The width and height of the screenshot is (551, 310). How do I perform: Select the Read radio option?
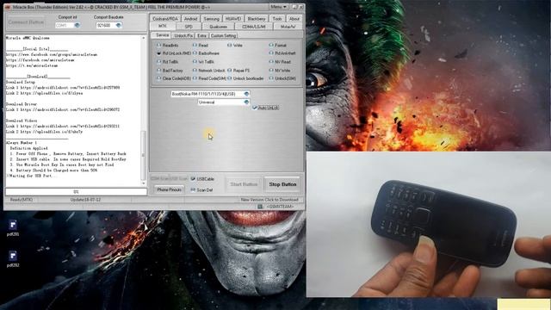pos(195,46)
